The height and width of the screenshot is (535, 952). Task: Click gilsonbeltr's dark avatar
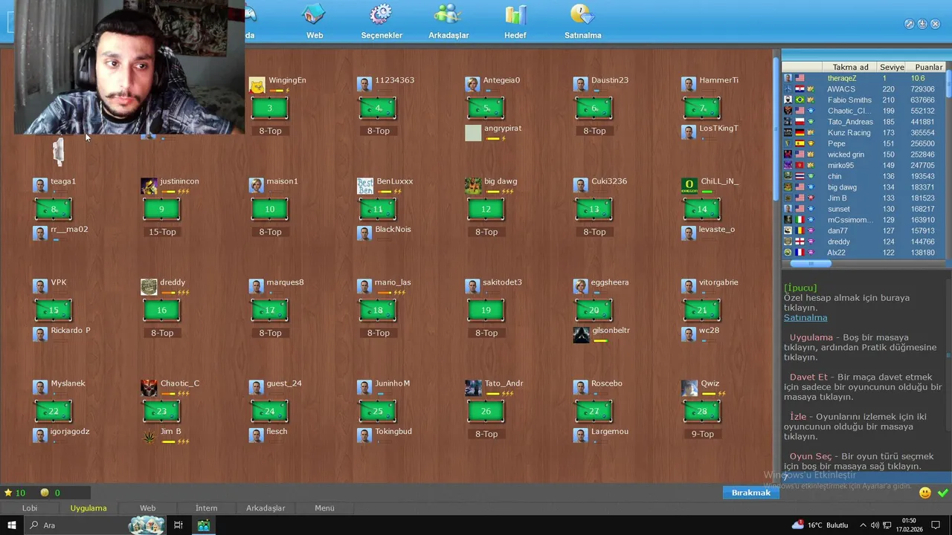coord(581,335)
